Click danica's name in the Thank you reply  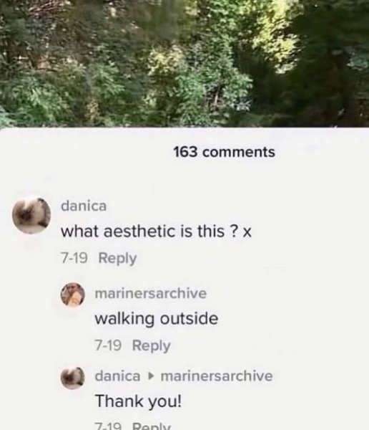click(x=117, y=376)
